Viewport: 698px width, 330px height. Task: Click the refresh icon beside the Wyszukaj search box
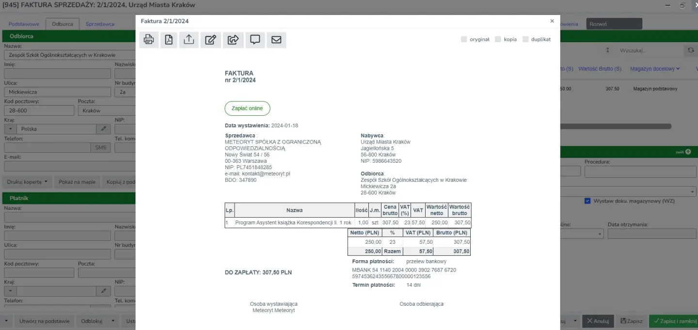pos(690,50)
